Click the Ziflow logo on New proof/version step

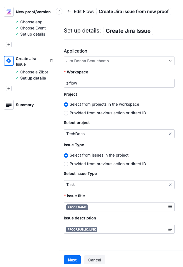(x=8, y=12)
